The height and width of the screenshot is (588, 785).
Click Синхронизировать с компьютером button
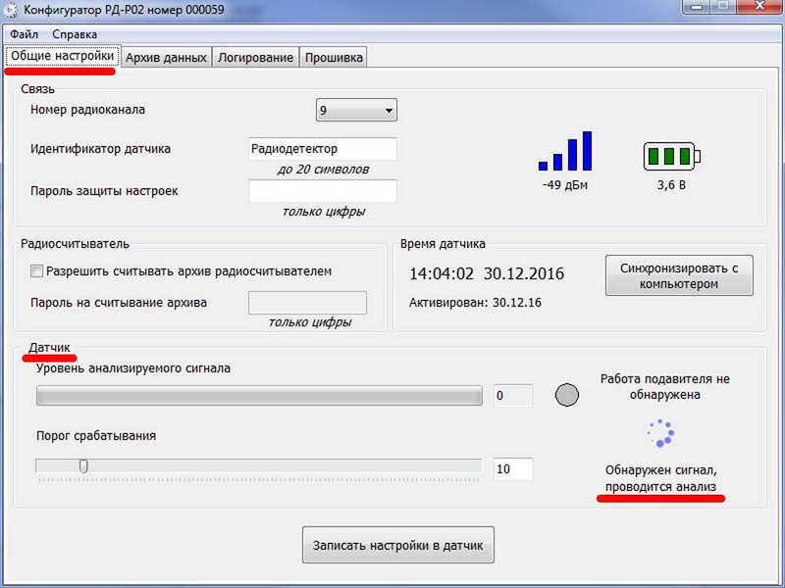click(x=679, y=275)
